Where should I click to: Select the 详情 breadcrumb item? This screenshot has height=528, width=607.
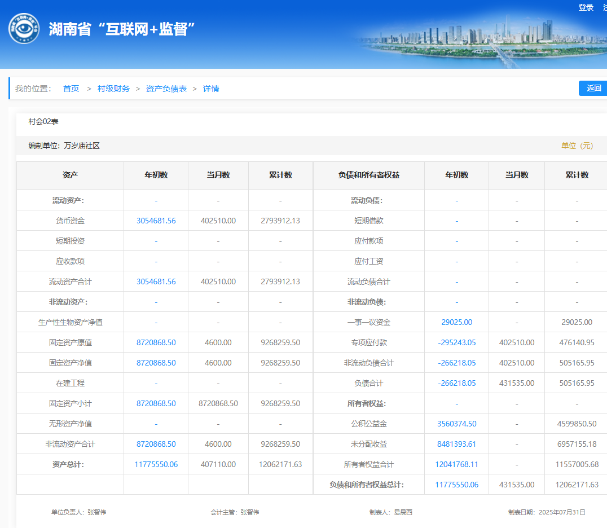(x=211, y=89)
